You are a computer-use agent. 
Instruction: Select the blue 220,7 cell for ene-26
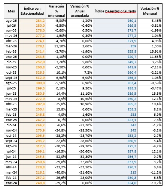pos(115,57)
